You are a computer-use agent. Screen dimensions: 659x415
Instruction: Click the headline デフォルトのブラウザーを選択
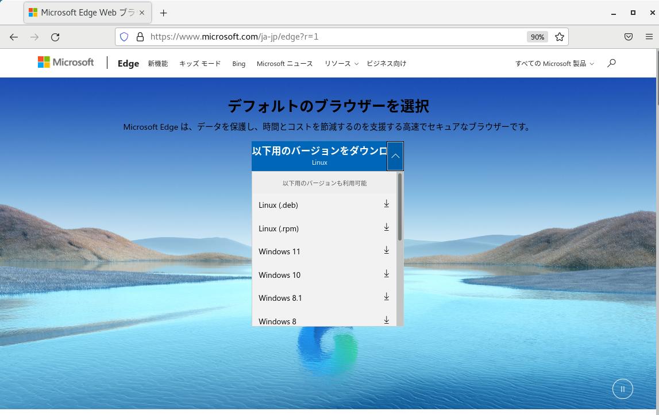click(x=328, y=106)
